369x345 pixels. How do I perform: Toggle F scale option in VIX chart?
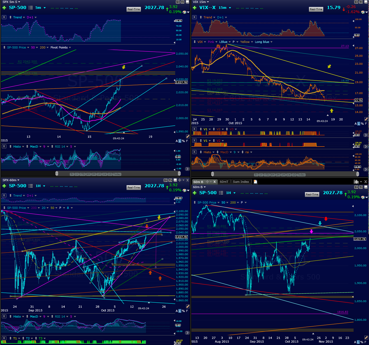[366, 124]
